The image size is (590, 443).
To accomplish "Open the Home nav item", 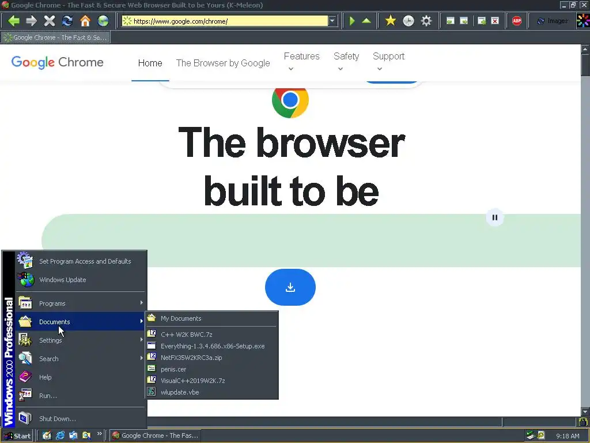I will (150, 63).
